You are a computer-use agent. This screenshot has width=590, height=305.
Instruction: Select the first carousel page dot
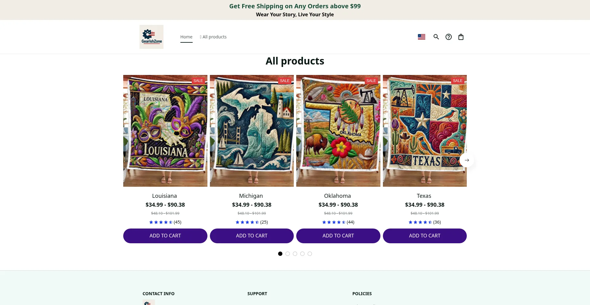280,254
